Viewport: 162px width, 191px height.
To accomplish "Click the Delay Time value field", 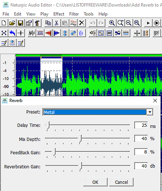I will point(141,125).
